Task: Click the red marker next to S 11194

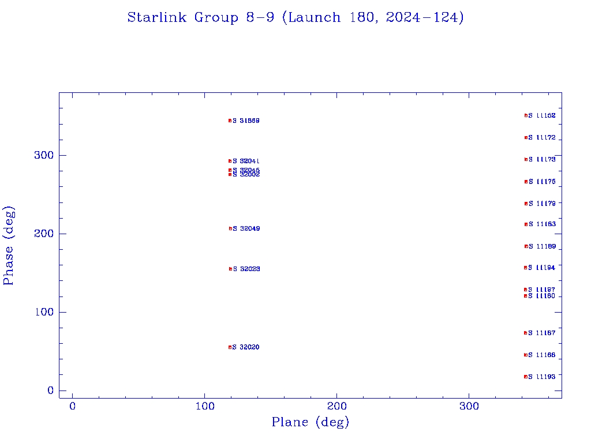Action: (526, 268)
